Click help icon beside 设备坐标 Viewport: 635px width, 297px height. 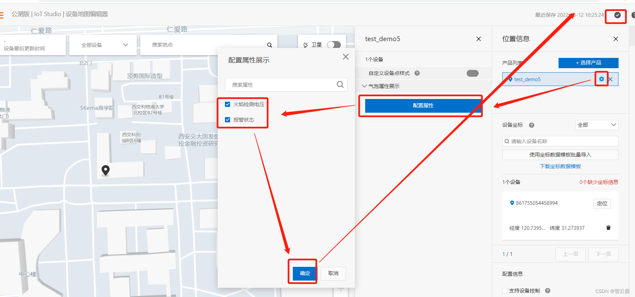point(531,125)
